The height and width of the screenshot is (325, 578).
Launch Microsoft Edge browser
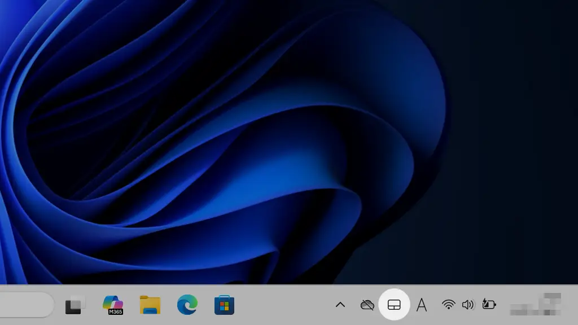tap(187, 305)
